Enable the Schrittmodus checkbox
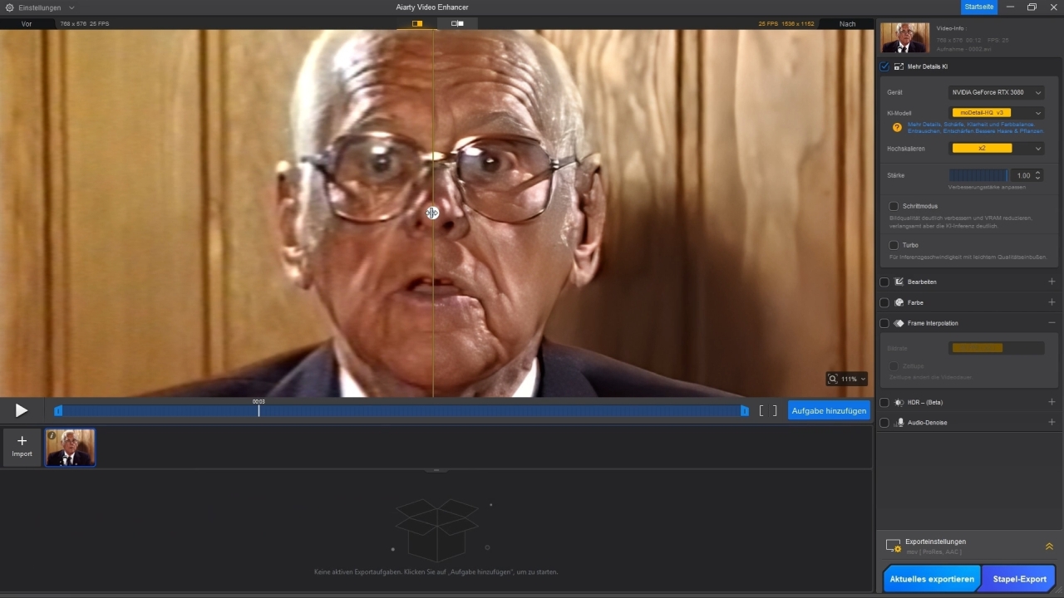This screenshot has height=598, width=1064. (894, 206)
